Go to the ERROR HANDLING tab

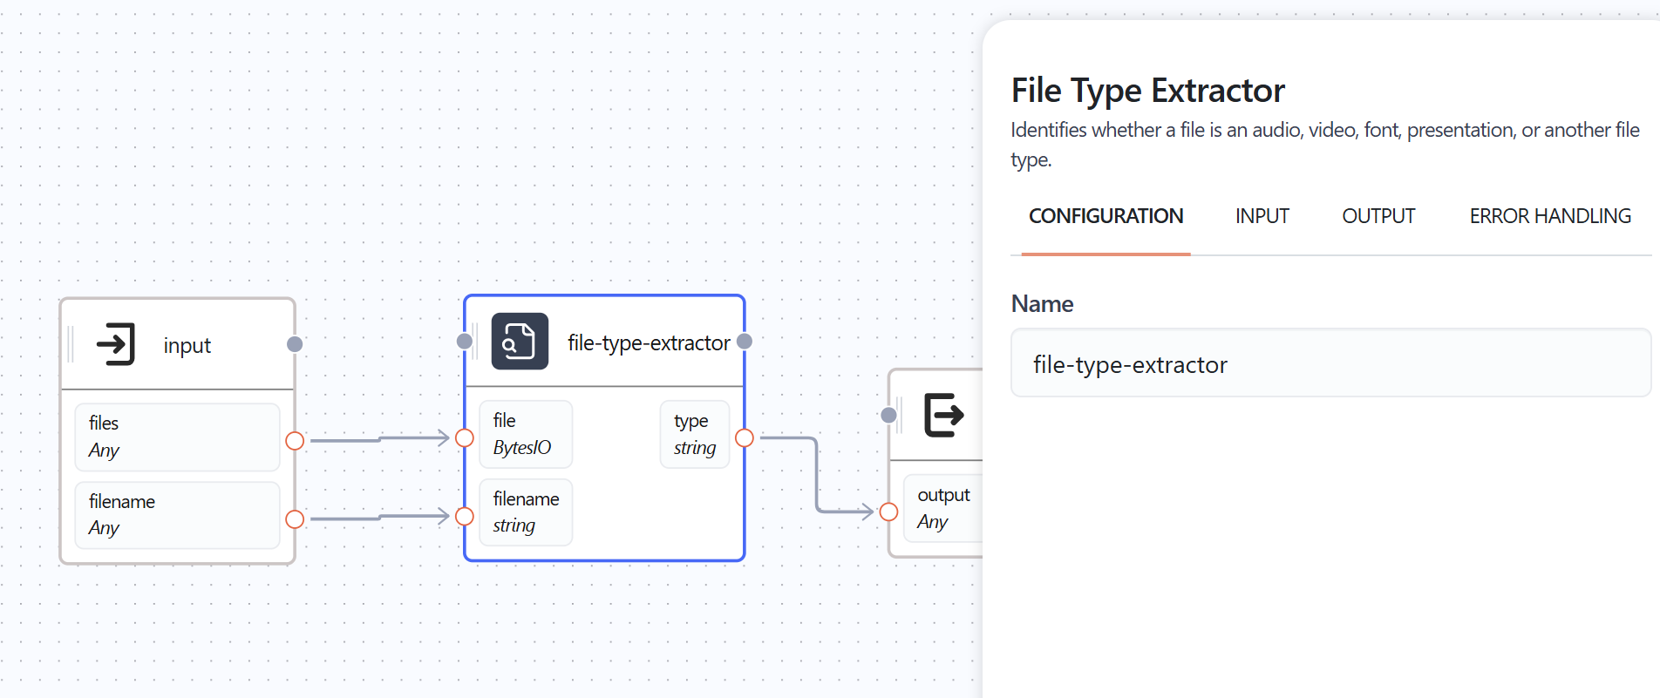point(1549,216)
